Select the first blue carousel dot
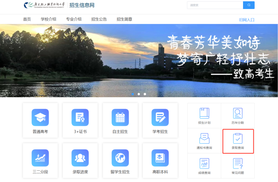 coord(133,94)
